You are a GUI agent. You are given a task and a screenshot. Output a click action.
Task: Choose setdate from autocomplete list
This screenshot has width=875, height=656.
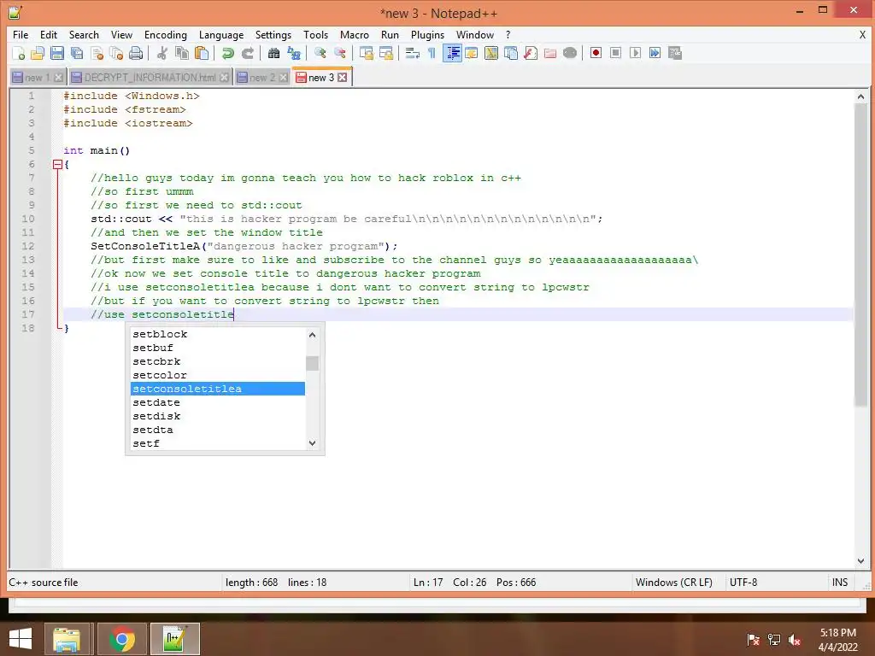pyautogui.click(x=218, y=402)
